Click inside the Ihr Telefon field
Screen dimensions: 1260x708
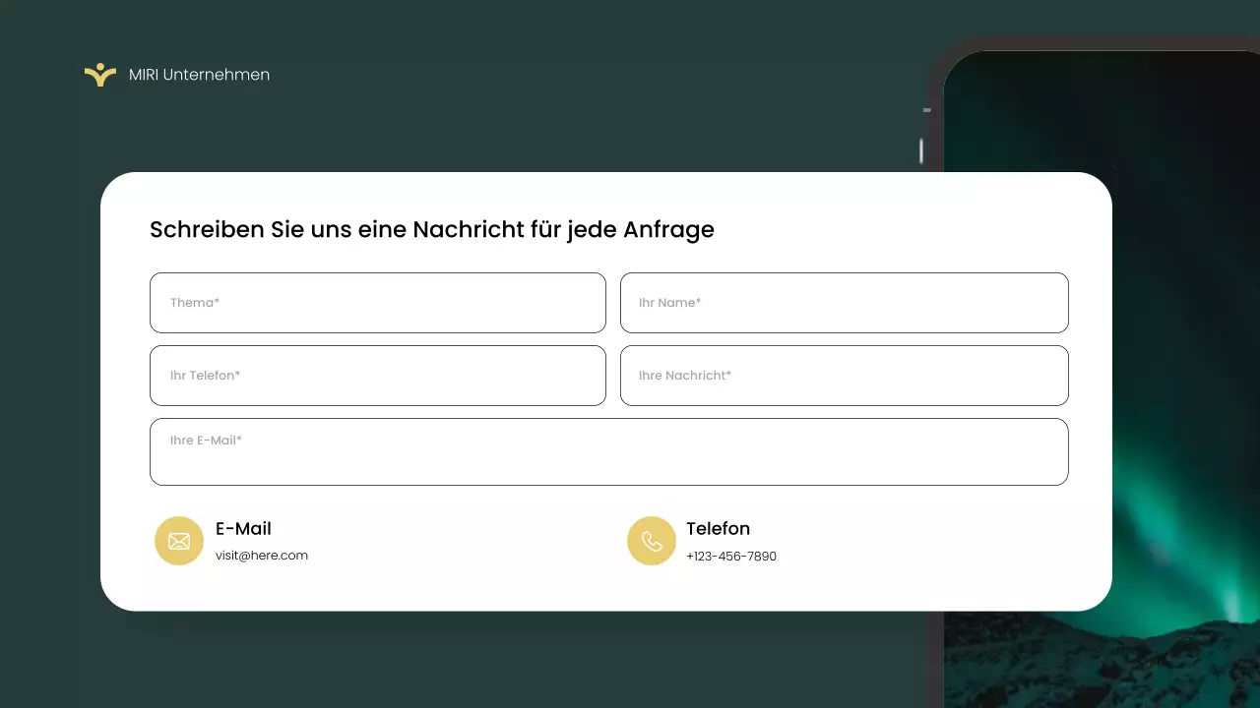pyautogui.click(x=377, y=375)
